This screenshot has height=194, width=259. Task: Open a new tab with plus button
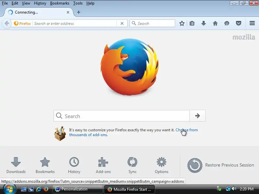[x=79, y=12]
